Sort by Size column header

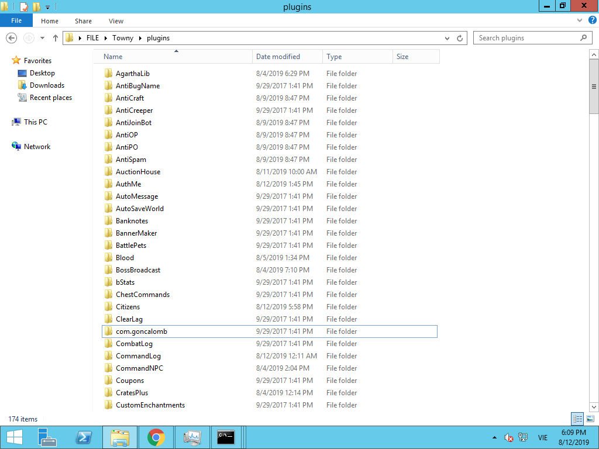(x=416, y=57)
